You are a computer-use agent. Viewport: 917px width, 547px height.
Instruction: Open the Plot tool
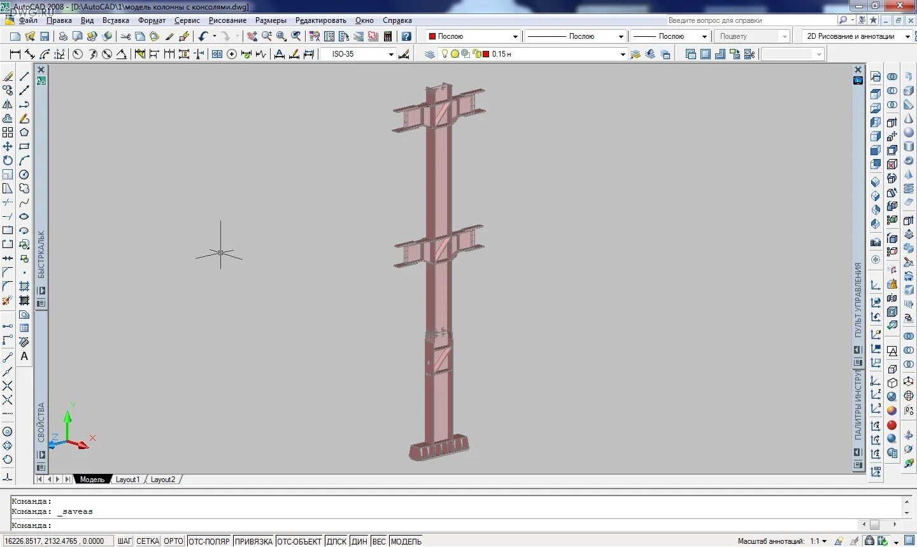[x=62, y=36]
